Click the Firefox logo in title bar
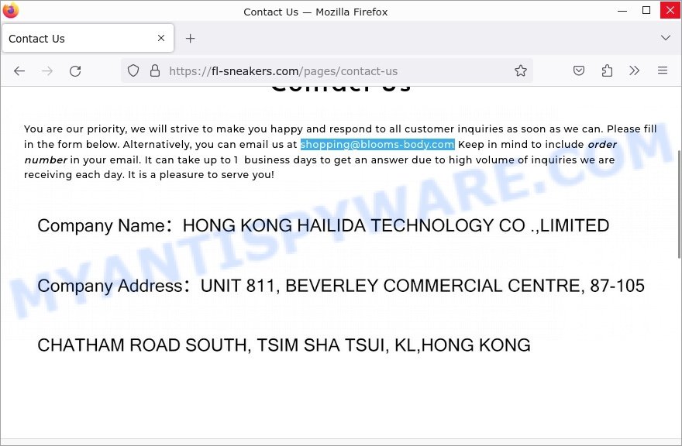The image size is (682, 446). coord(10,10)
